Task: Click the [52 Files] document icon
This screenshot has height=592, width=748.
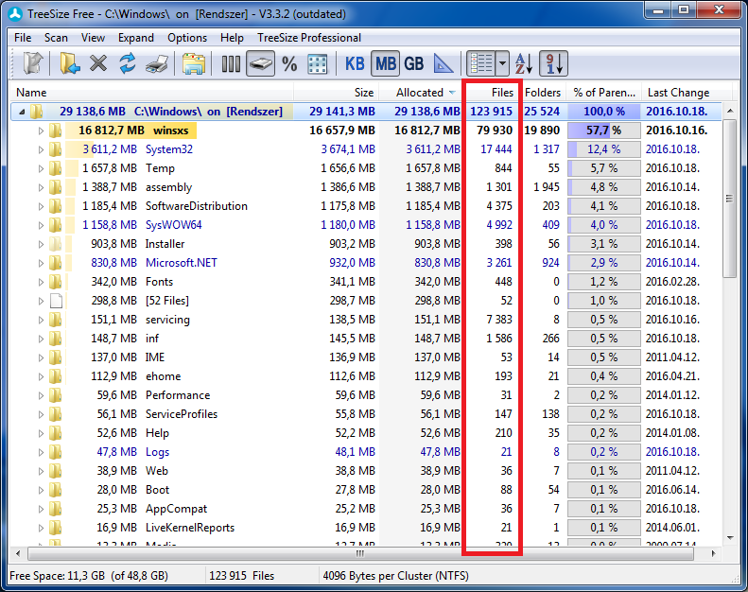Action: tap(57, 301)
